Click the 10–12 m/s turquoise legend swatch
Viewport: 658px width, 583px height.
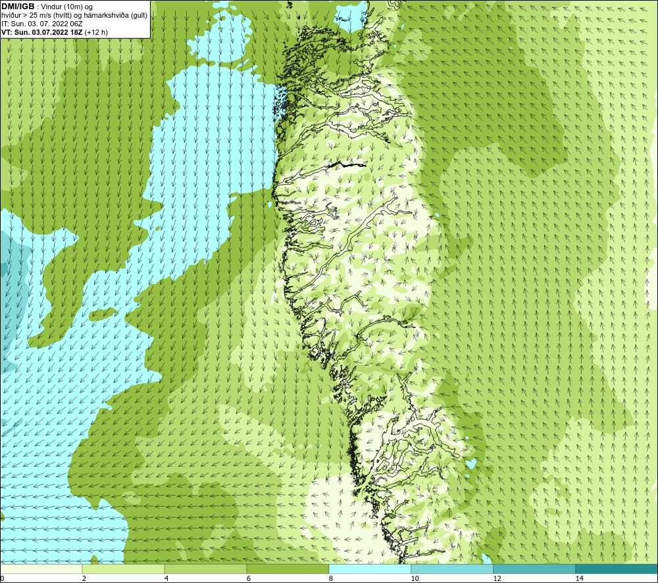coord(452,569)
